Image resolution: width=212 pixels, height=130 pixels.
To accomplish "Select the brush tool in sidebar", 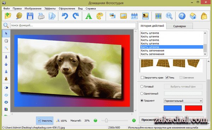I will pyautogui.click(x=6, y=57).
